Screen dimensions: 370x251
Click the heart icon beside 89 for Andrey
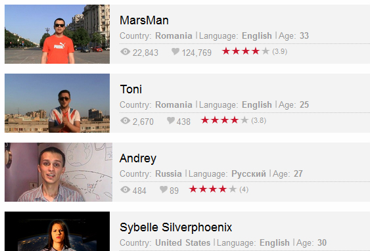pyautogui.click(x=164, y=189)
